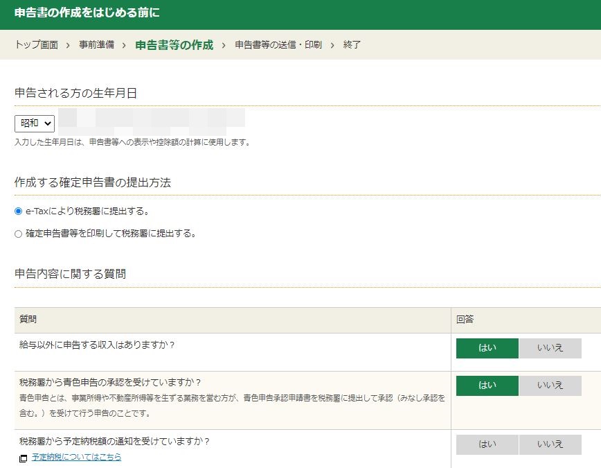Select 申告書等の送信・印刷 breadcrumb step
This screenshot has height=468, width=601.
278,45
